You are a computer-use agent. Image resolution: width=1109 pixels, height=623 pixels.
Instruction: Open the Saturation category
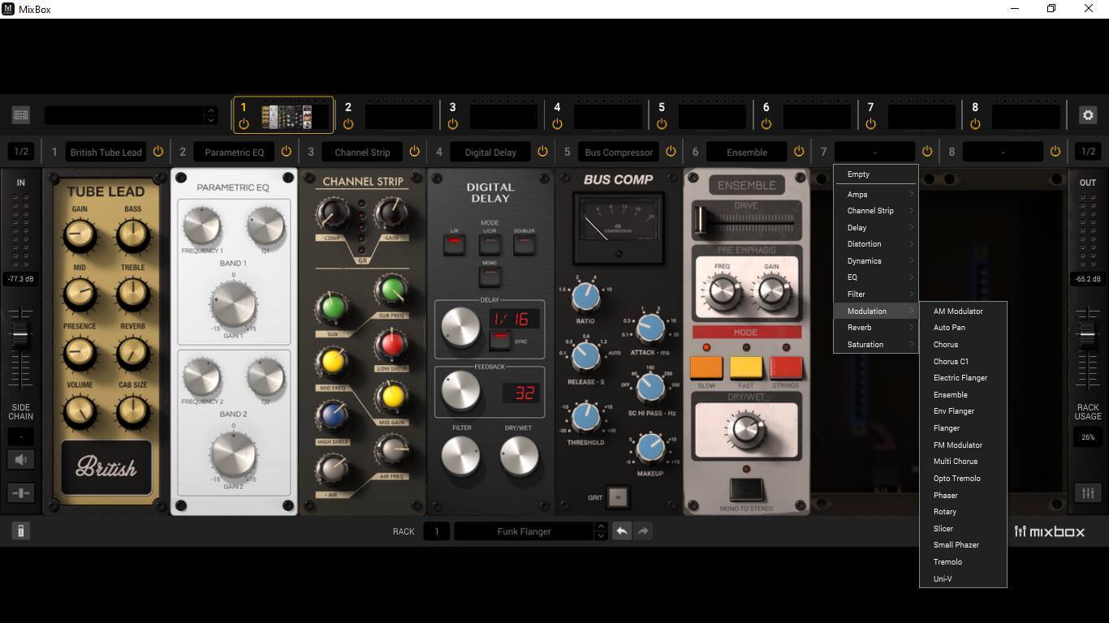click(876, 345)
